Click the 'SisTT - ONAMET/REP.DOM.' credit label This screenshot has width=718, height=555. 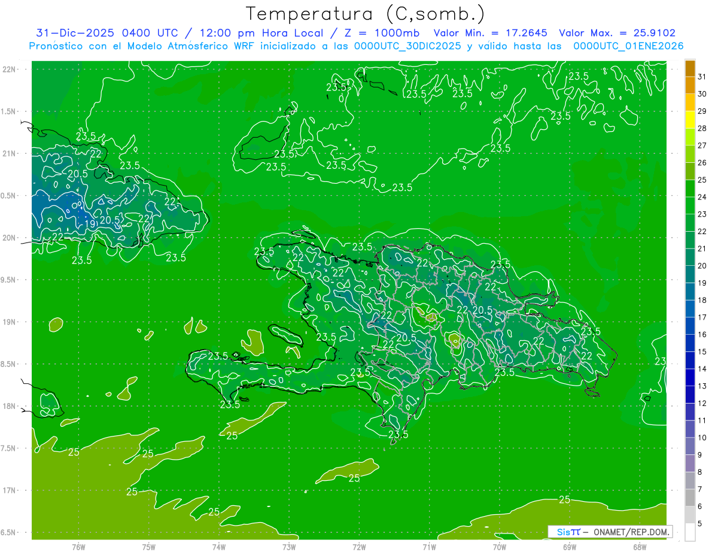[610, 532]
